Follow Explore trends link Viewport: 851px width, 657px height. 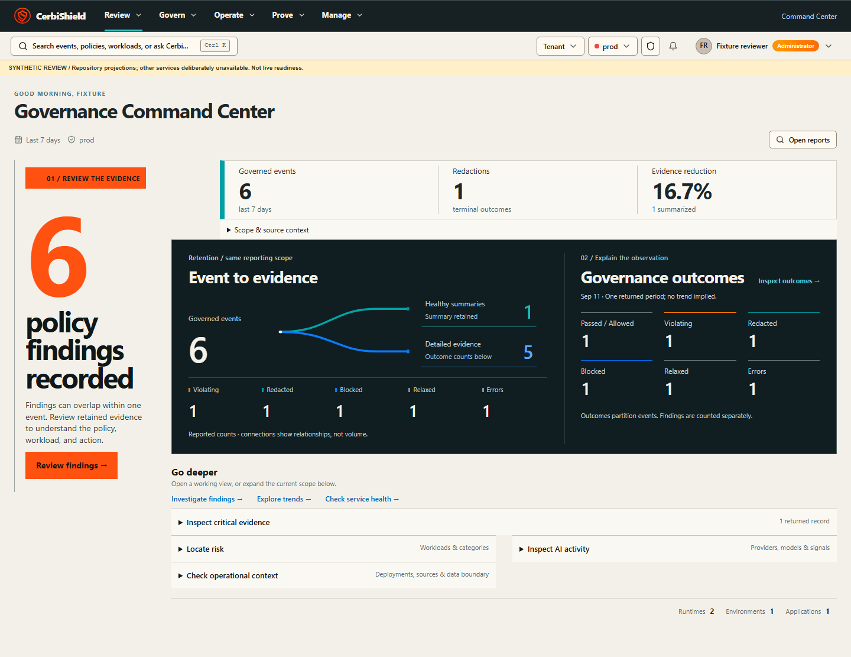284,499
